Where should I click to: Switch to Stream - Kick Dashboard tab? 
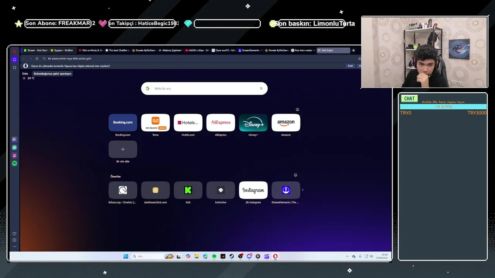tap(35, 50)
